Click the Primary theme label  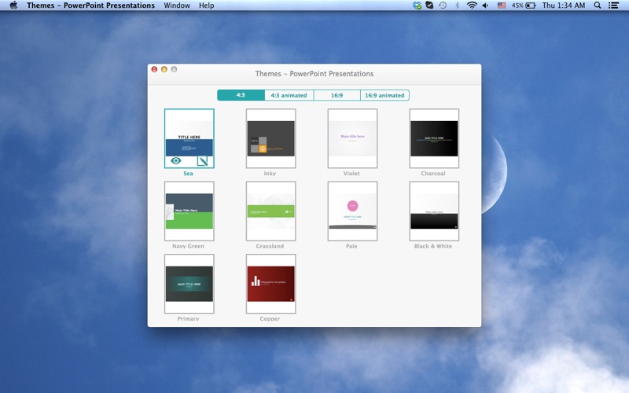point(188,318)
